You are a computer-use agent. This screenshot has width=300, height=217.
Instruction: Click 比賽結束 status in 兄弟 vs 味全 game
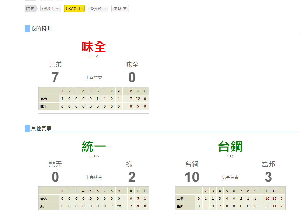coord(94,78)
